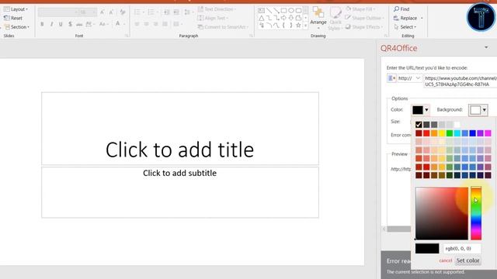The image size is (497, 279).
Task: Click the Set color button
Action: click(467, 260)
